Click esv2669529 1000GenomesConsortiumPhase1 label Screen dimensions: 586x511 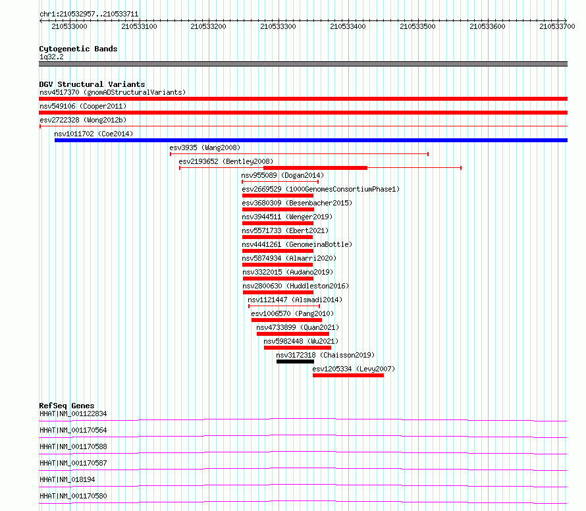coord(321,189)
